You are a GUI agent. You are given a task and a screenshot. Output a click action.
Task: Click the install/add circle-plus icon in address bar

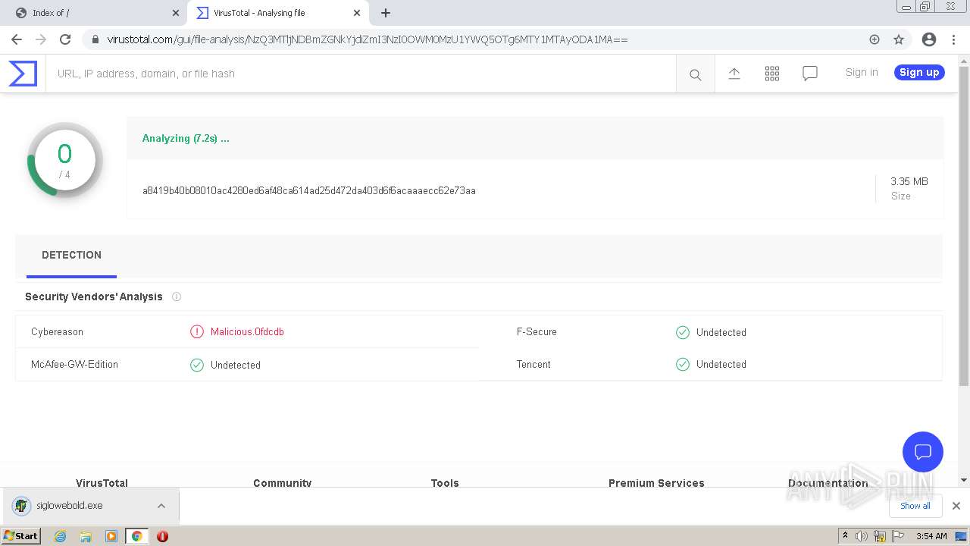coord(875,39)
